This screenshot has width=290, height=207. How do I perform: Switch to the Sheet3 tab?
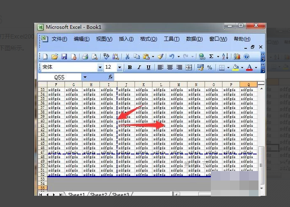tap(121, 194)
